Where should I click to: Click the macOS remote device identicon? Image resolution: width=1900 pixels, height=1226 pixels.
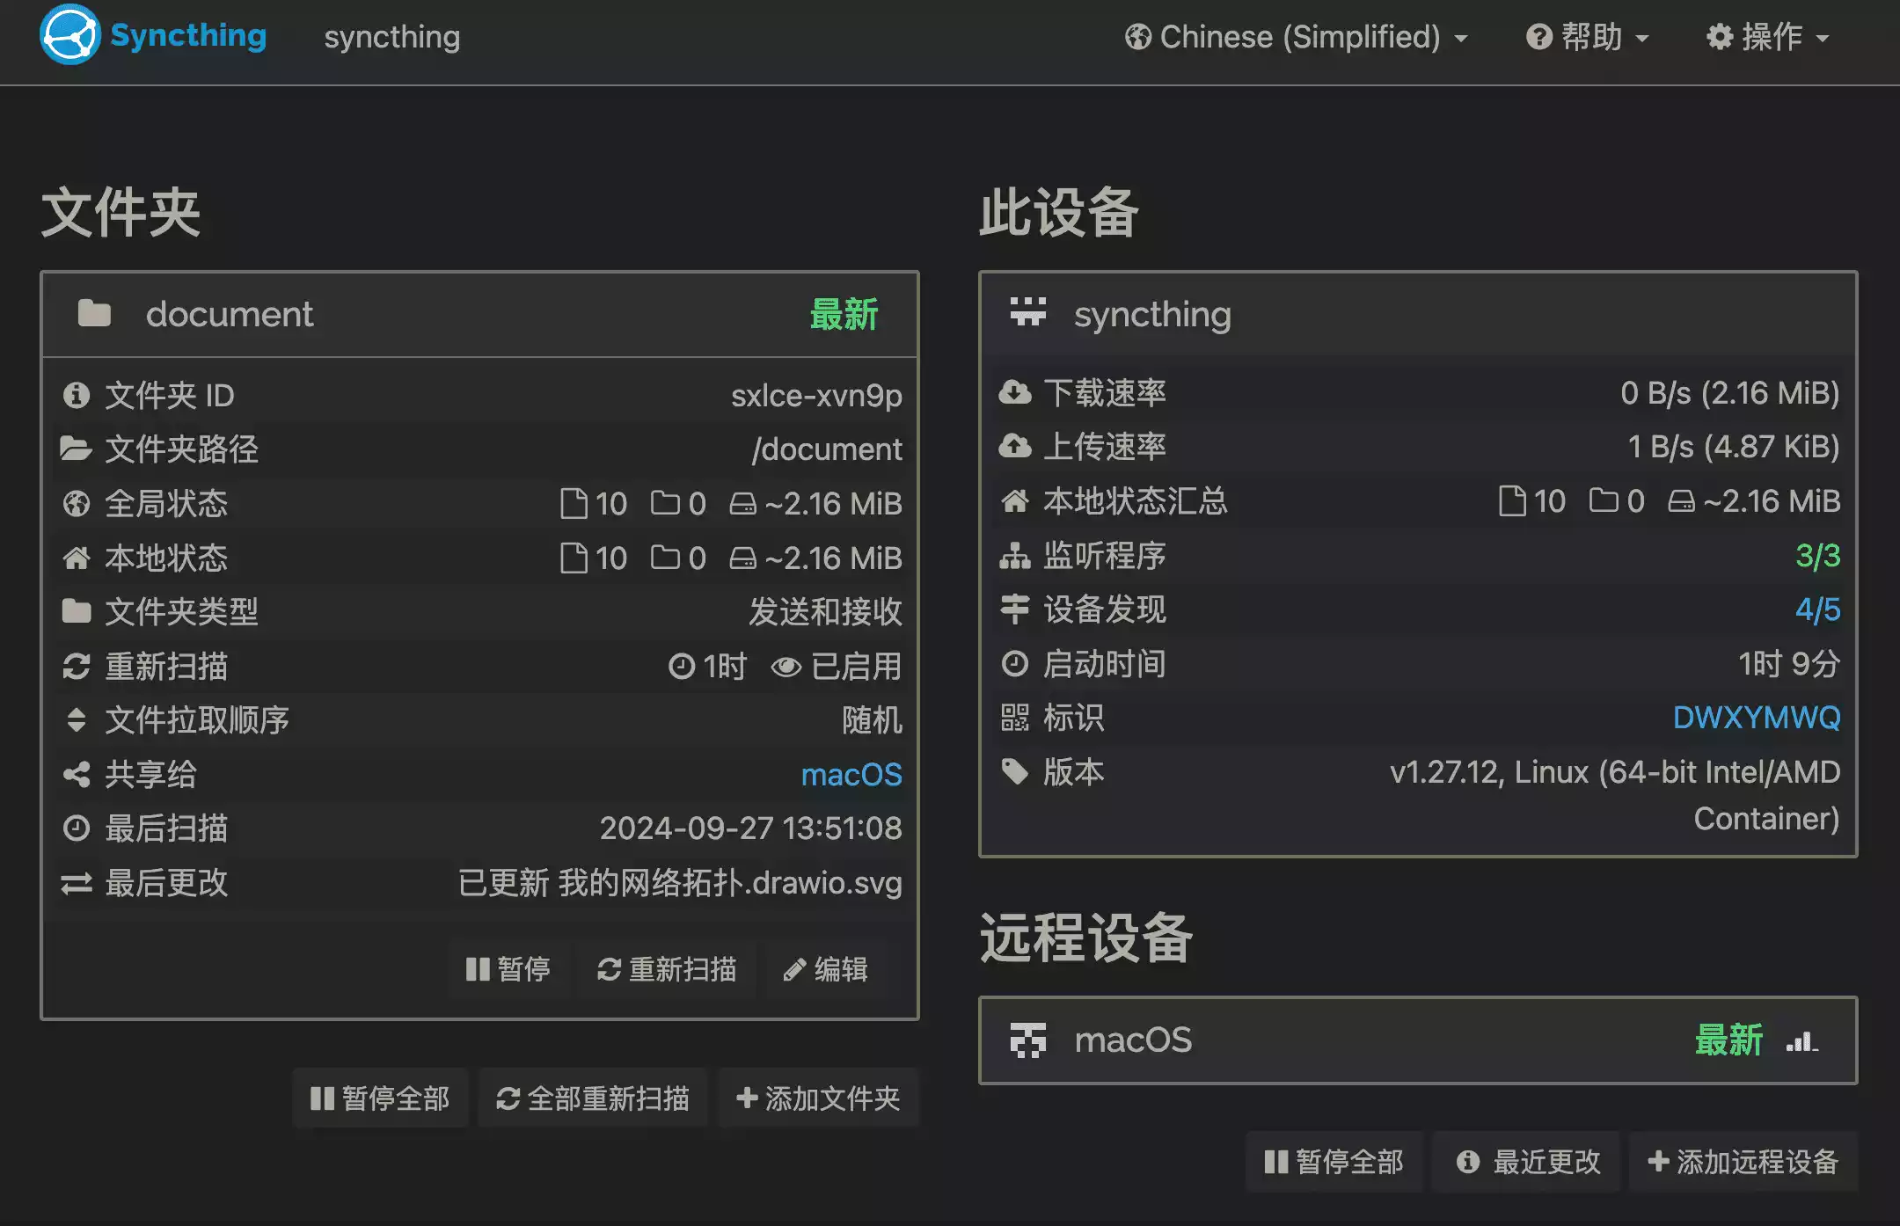[x=1027, y=1040]
